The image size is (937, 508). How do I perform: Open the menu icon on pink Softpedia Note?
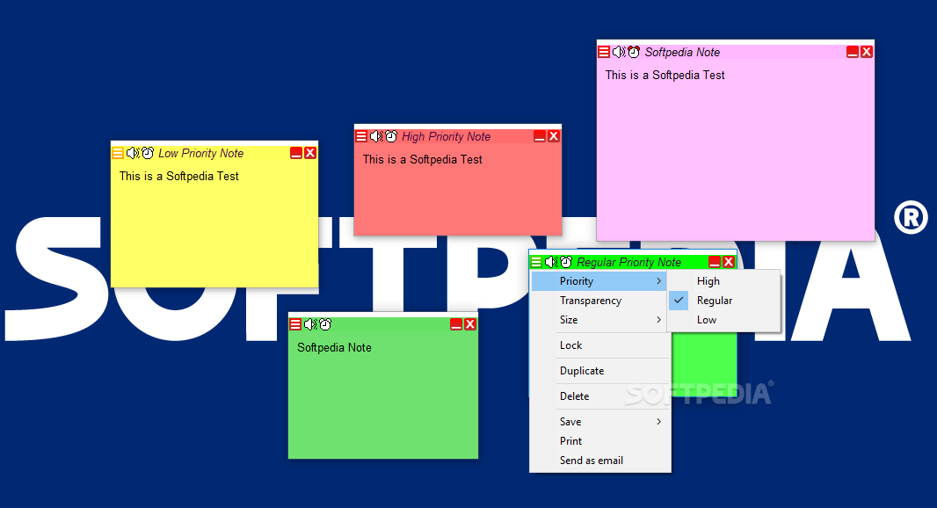604,52
